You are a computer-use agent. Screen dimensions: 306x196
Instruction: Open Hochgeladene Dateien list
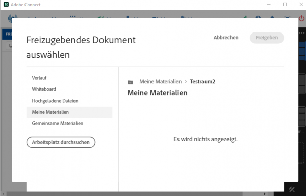pyautogui.click(x=55, y=101)
